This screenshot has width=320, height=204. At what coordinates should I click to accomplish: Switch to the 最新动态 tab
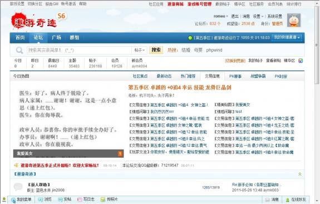click(x=164, y=76)
